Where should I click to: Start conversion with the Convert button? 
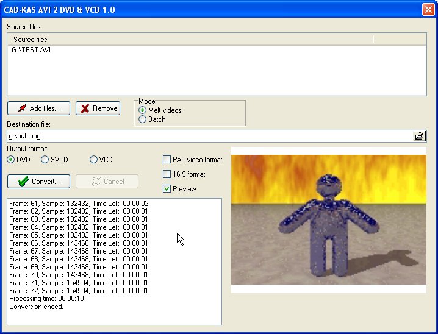pos(38,181)
